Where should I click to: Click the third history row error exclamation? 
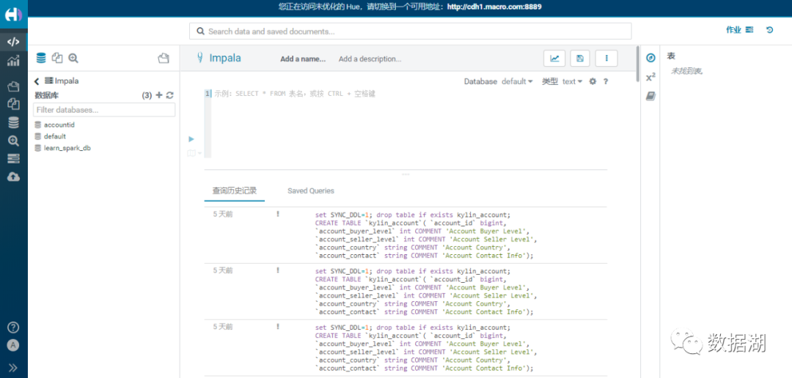coord(278,327)
